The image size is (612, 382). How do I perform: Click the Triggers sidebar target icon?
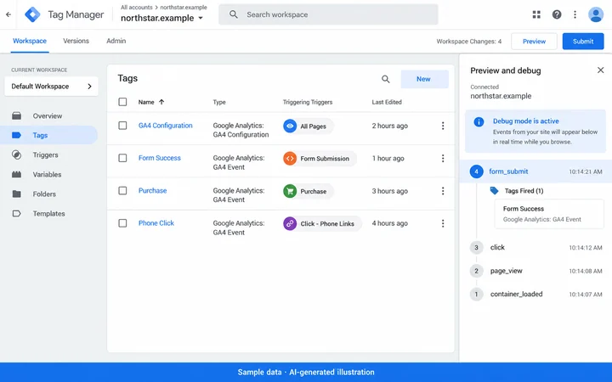tap(16, 154)
